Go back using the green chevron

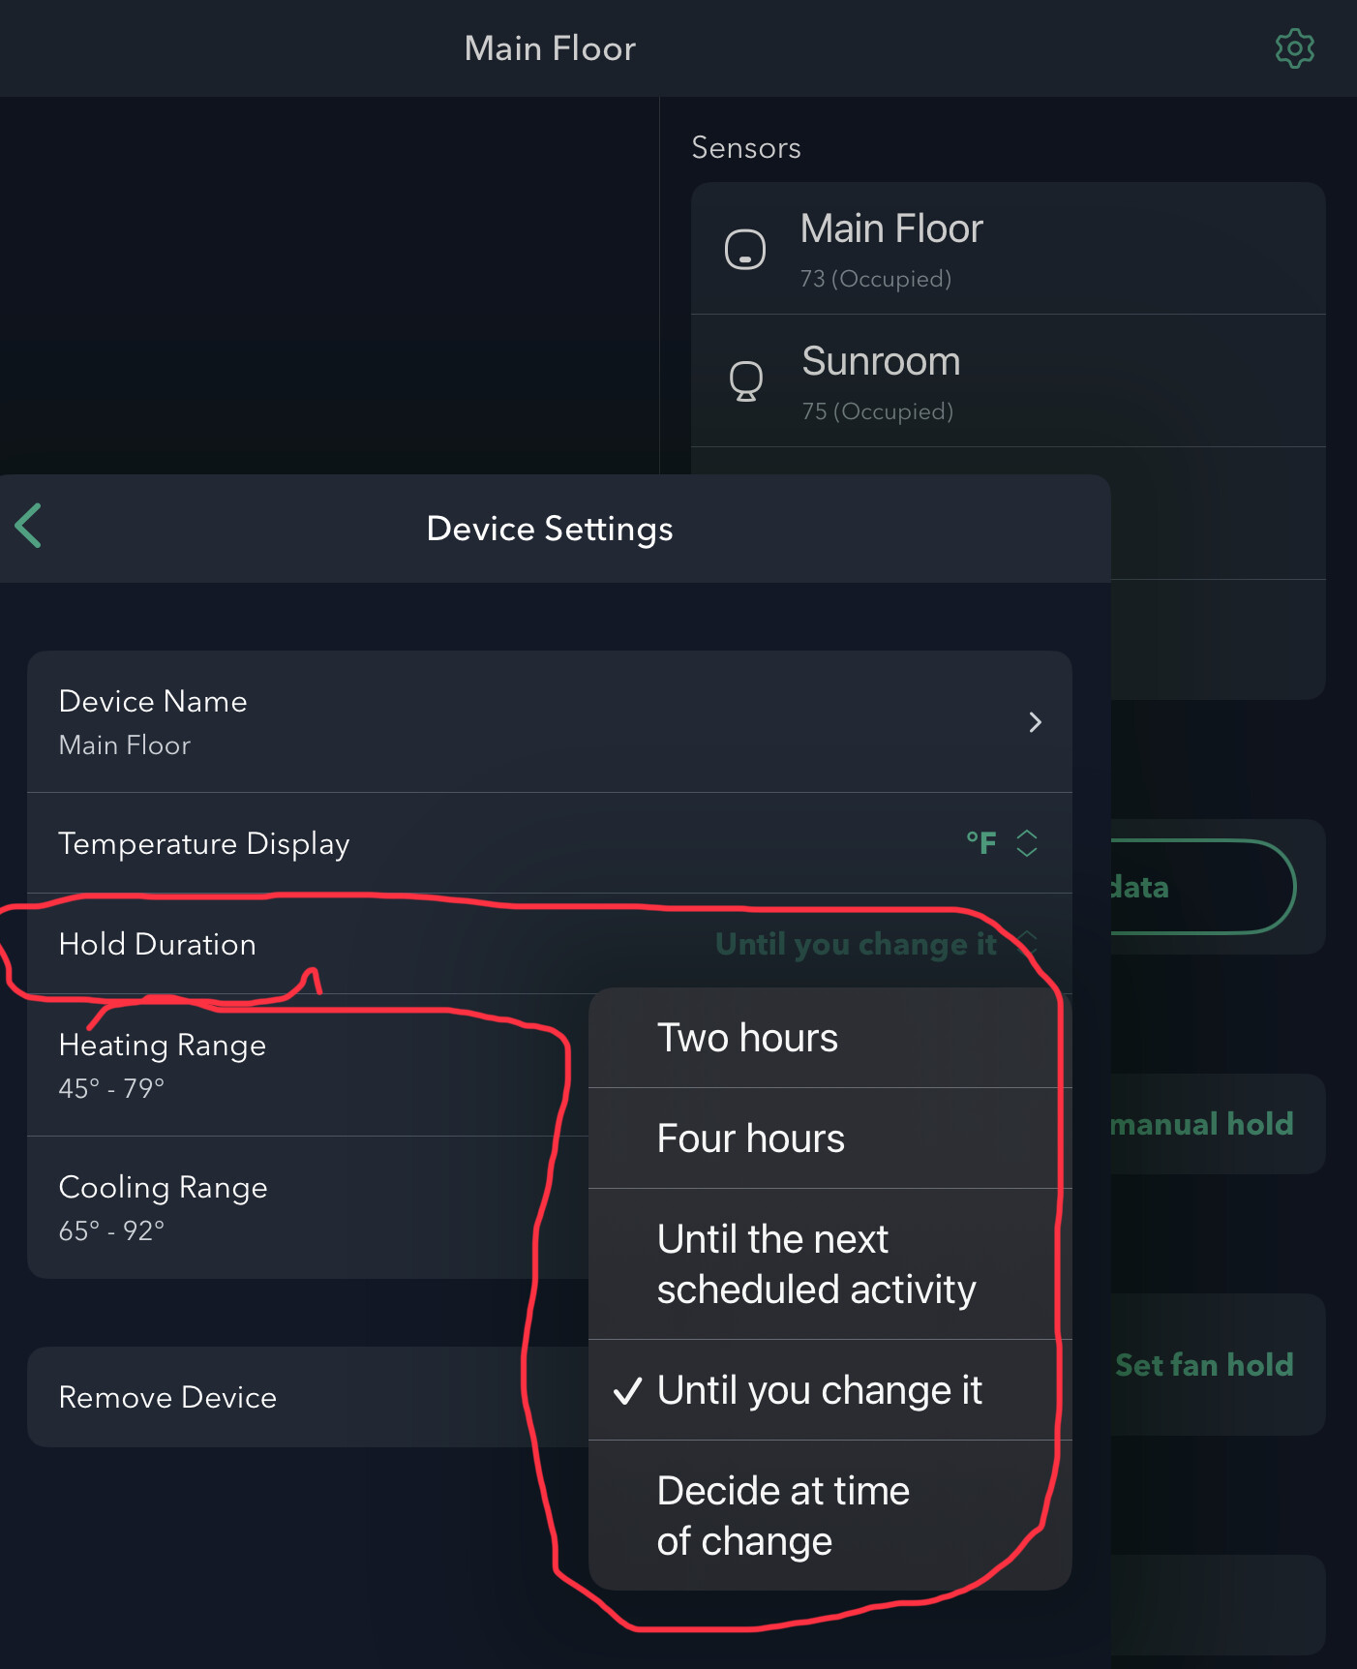click(x=29, y=527)
